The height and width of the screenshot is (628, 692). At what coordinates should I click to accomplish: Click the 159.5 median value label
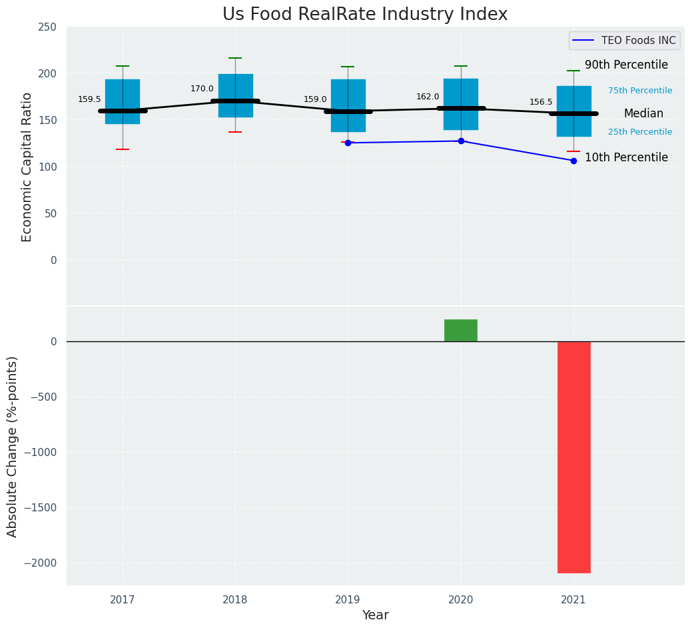coord(89,99)
